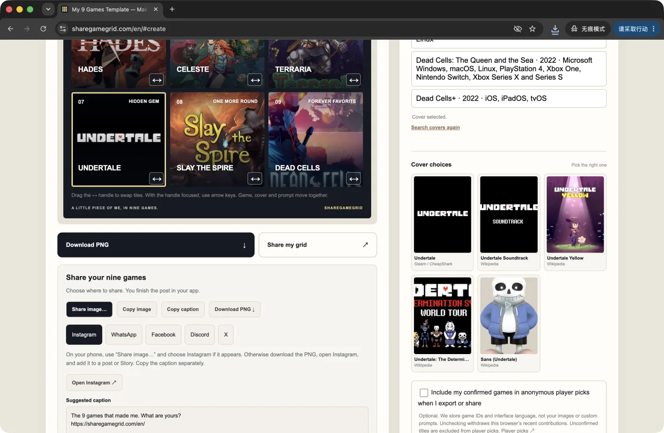Screen dimensions: 664x433
Task: Choose the Sans (Undertale) cover
Action: pos(509,323)
